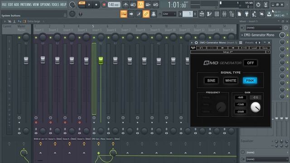The height and width of the screenshot is (163, 290).
Task: Expand the EMO-Generator Mono effect slot arrow
Action: [242, 35]
